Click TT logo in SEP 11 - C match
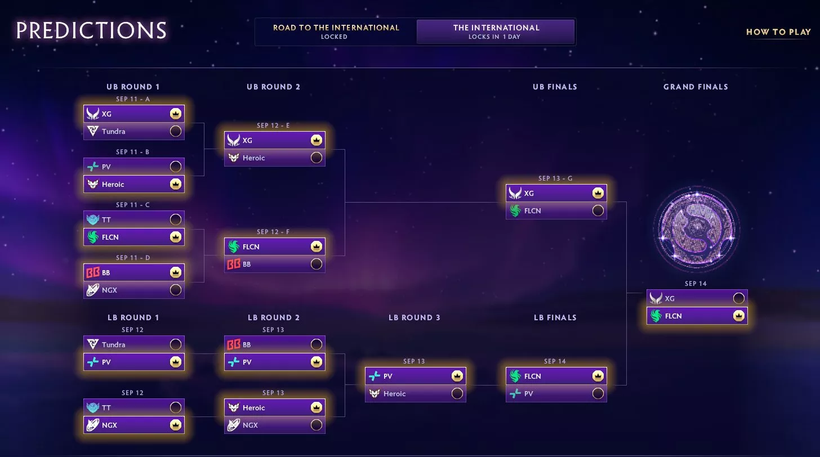Screen dimensions: 820x457 (92, 219)
